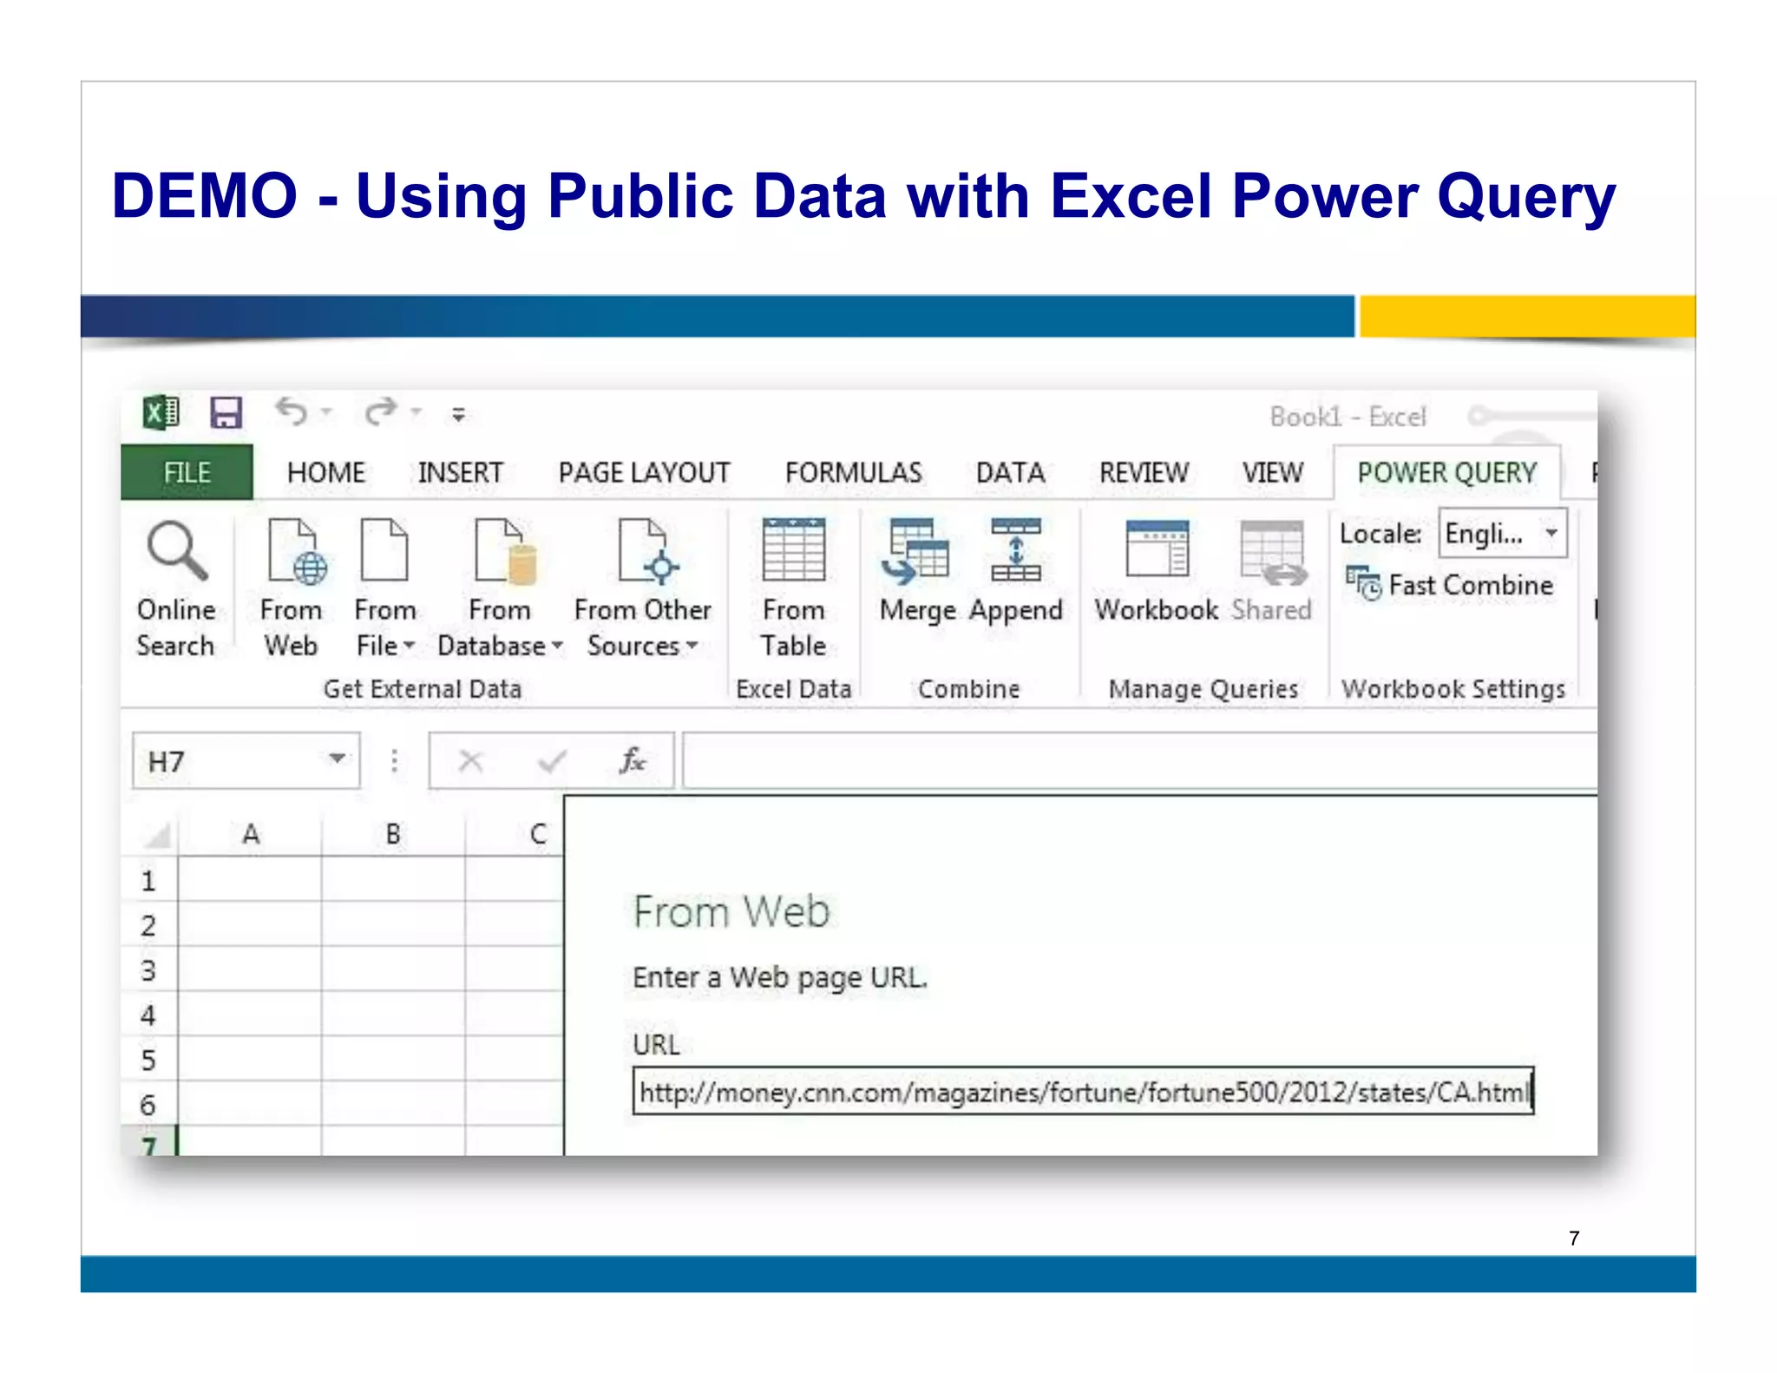The height and width of the screenshot is (1373, 1777).
Task: Select all cells with the corner triangle
Action: click(156, 835)
